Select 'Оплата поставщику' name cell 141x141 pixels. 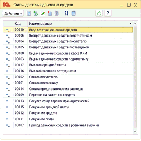tap(80, 83)
